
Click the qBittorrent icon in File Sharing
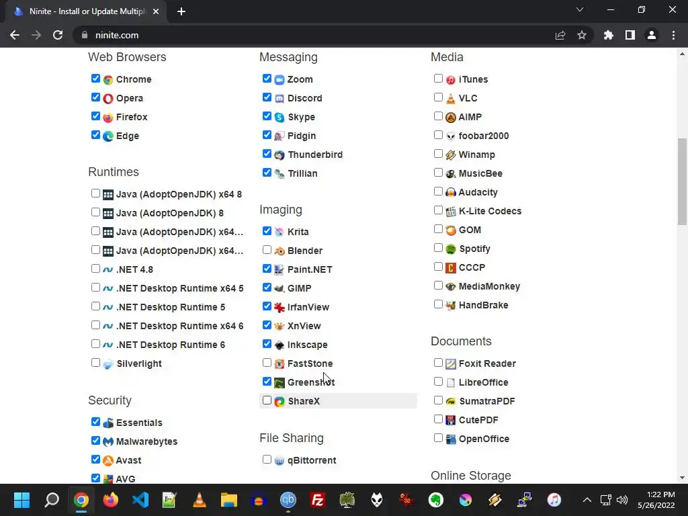(279, 461)
